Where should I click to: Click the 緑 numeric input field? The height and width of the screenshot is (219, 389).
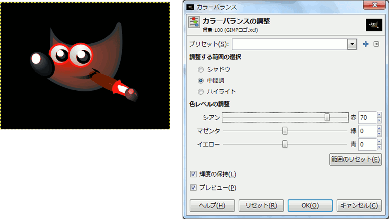367,131
